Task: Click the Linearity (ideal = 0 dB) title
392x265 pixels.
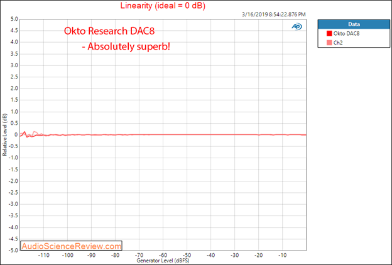Action: point(163,6)
